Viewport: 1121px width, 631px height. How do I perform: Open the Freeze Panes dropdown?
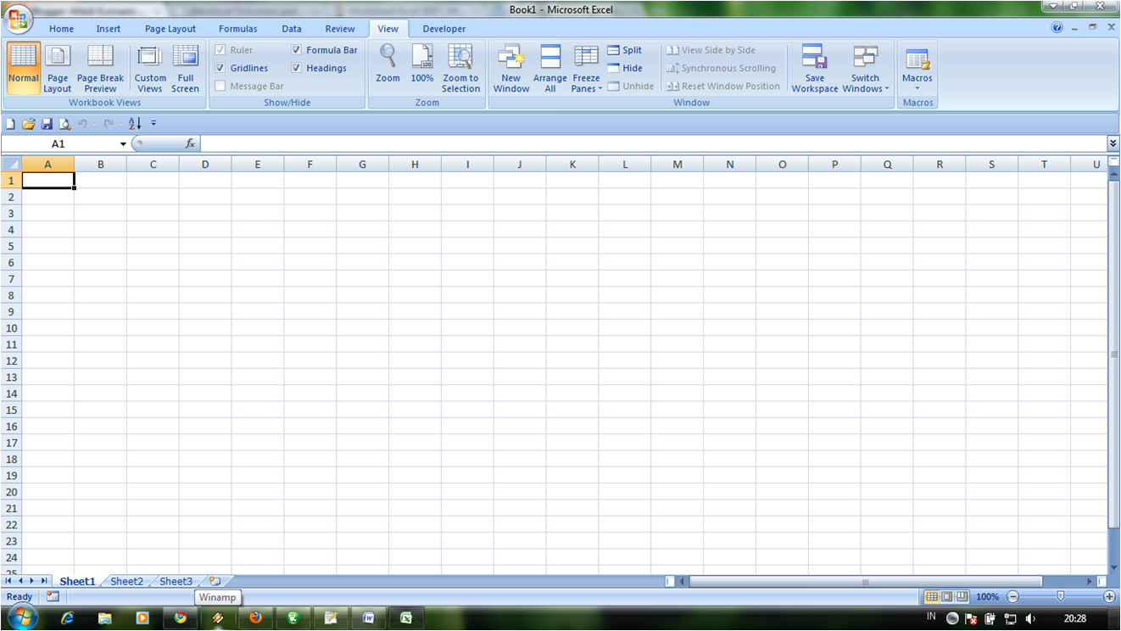586,68
